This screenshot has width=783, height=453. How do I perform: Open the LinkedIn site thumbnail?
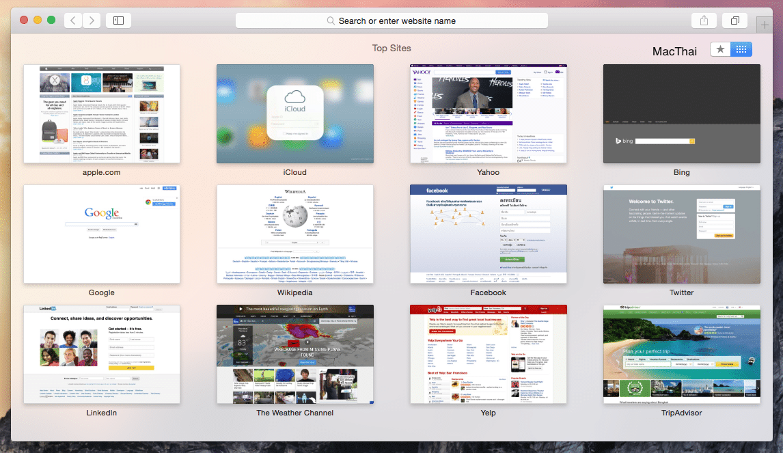tap(102, 354)
